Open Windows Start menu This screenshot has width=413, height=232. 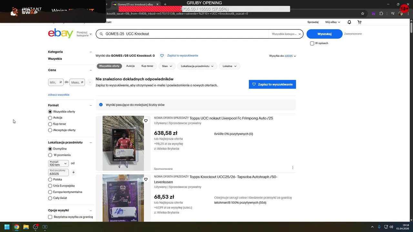click(x=7, y=227)
